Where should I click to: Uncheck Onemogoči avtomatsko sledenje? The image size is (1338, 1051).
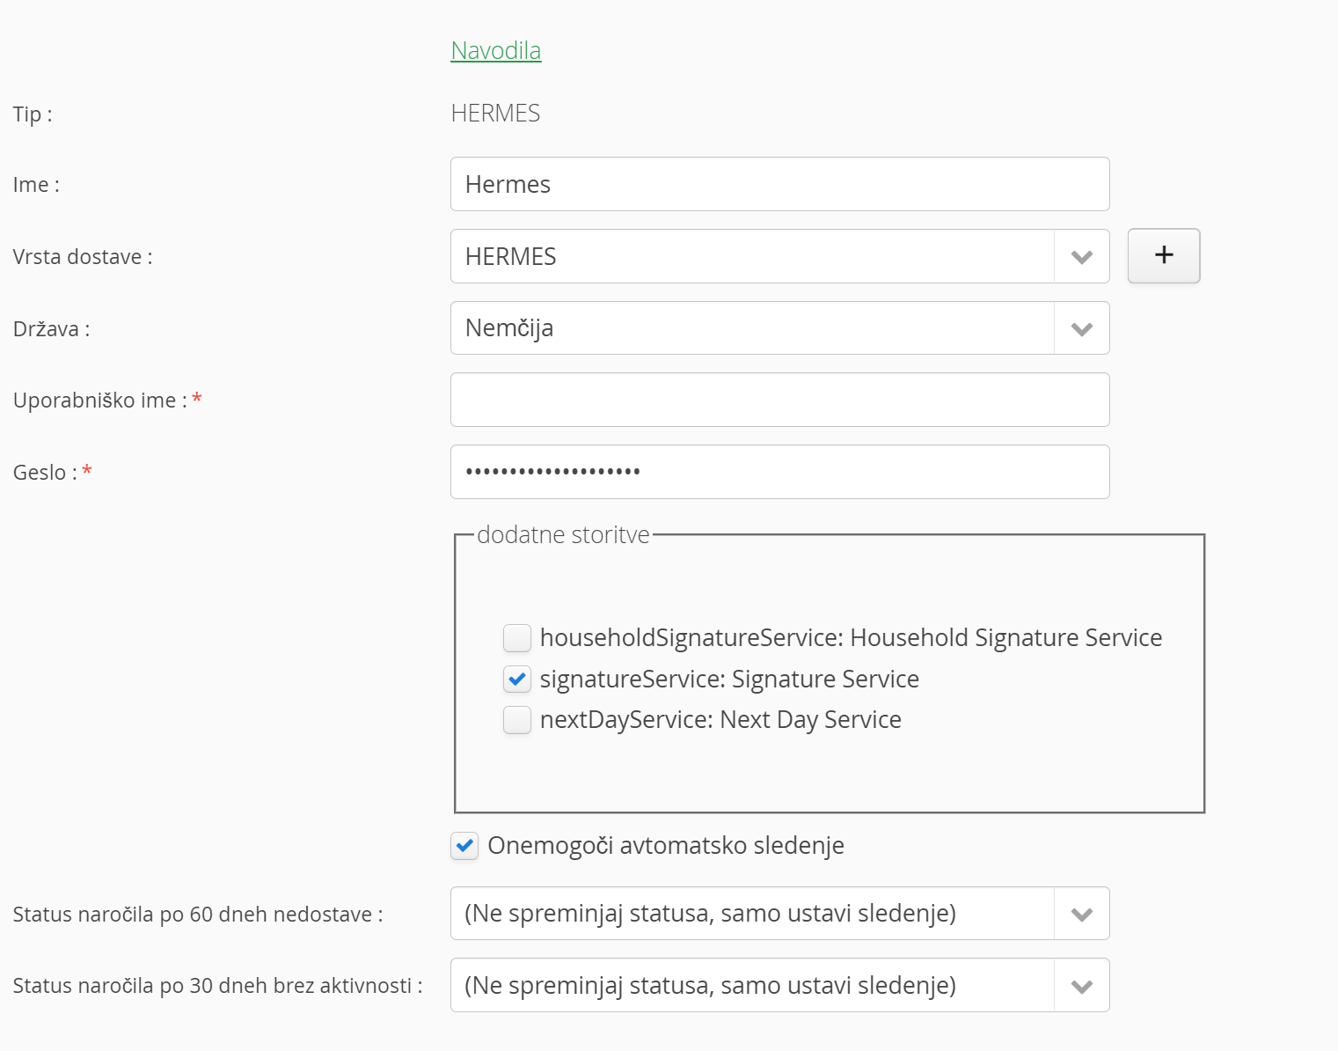(x=464, y=846)
